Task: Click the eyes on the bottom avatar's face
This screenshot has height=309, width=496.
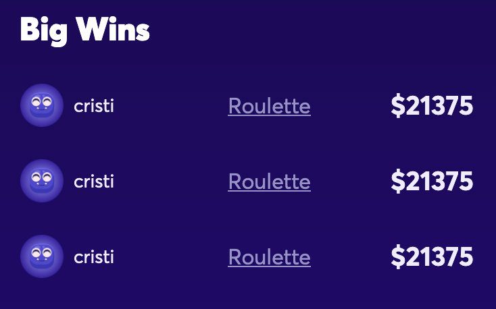Action: pos(41,253)
